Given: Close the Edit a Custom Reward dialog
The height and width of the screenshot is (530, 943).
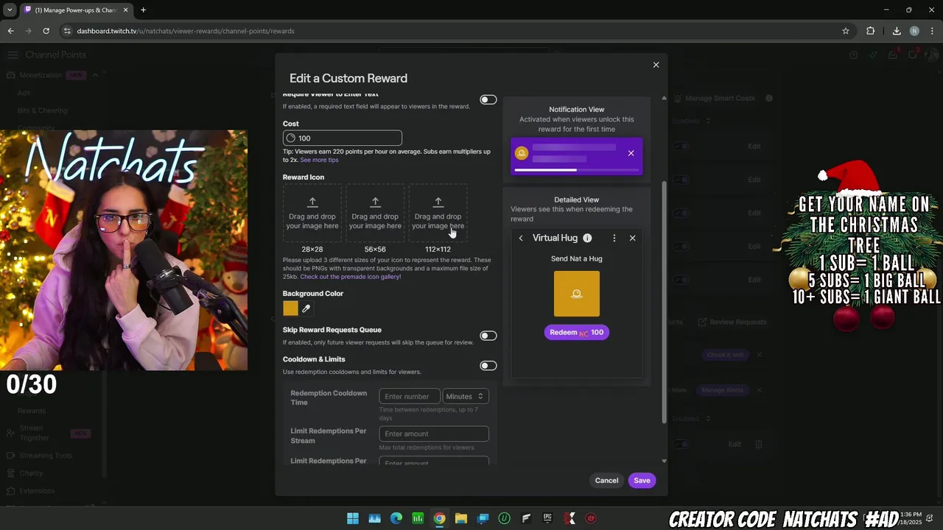Looking at the screenshot, I should [656, 65].
